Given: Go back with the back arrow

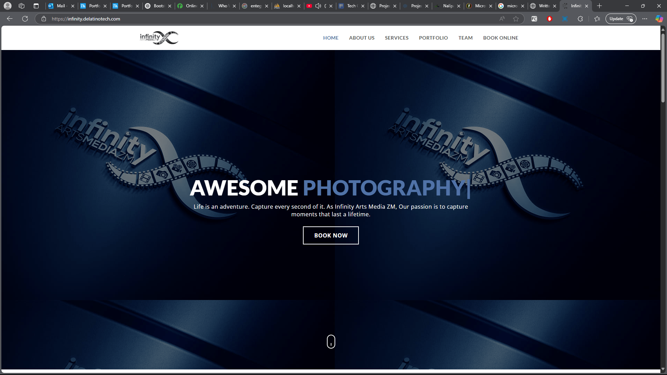Looking at the screenshot, I should pyautogui.click(x=10, y=19).
